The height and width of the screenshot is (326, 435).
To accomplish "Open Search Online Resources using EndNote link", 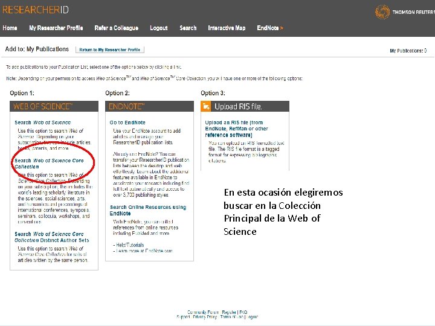I will tap(148, 210).
